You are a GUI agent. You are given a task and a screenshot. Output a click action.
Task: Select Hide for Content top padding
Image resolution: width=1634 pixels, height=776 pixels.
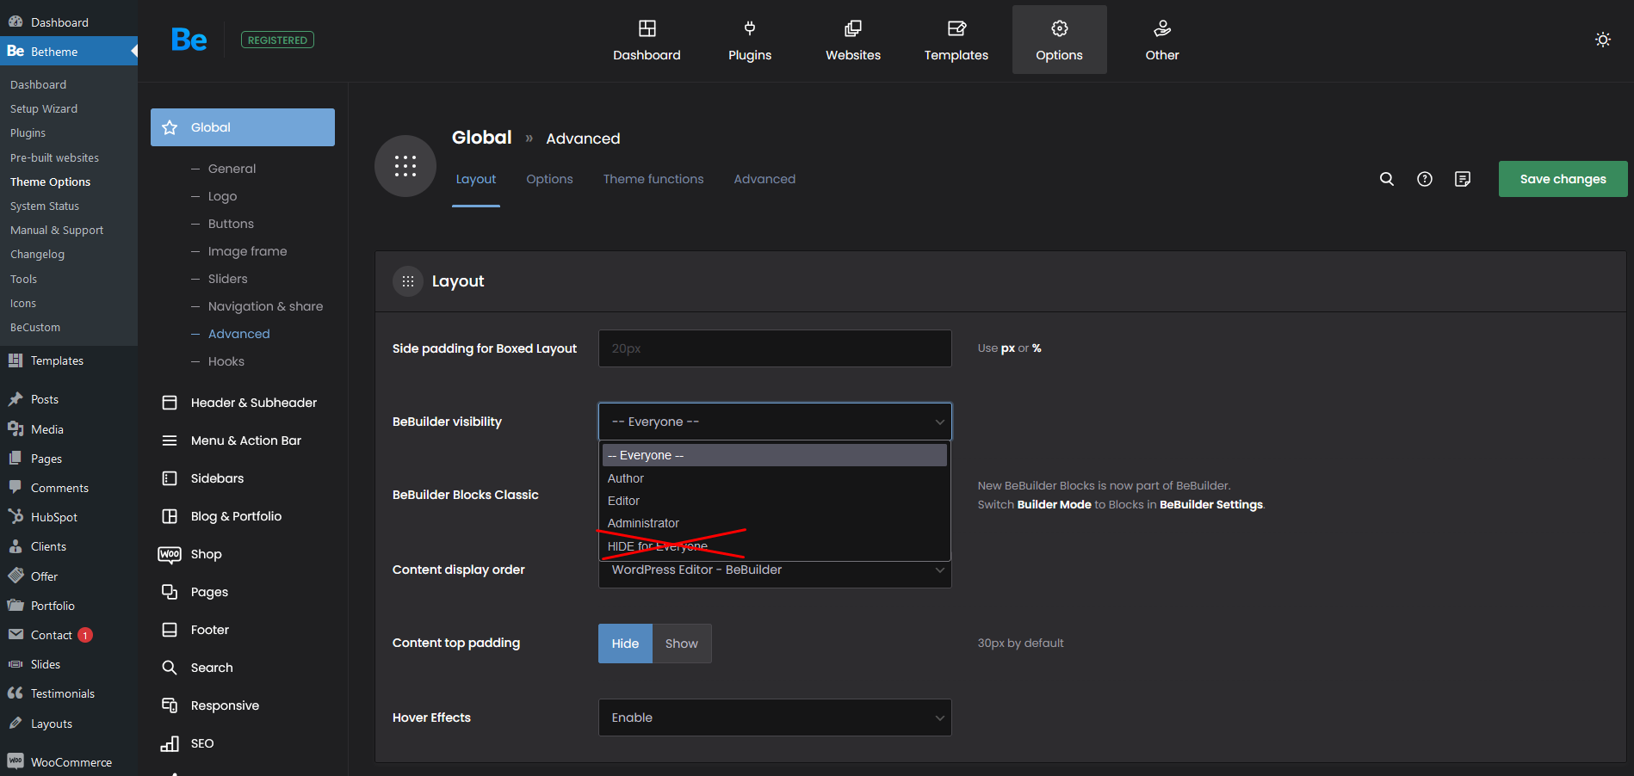[x=625, y=644]
